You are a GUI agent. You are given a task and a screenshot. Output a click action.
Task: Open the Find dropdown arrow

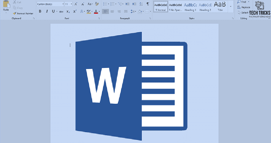click(x=249, y=2)
